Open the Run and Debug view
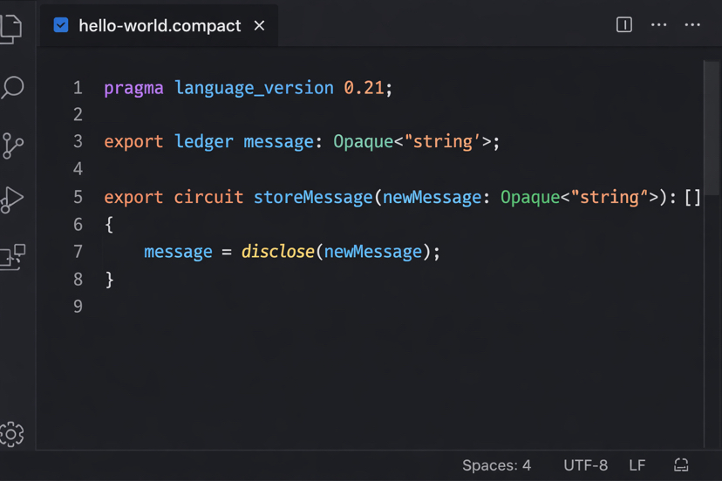 coord(12,200)
